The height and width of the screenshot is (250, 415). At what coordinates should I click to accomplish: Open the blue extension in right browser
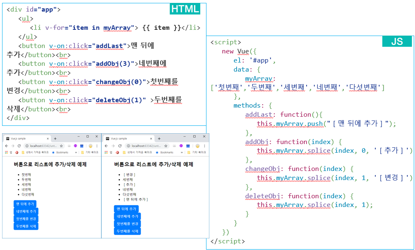(x=188, y=146)
